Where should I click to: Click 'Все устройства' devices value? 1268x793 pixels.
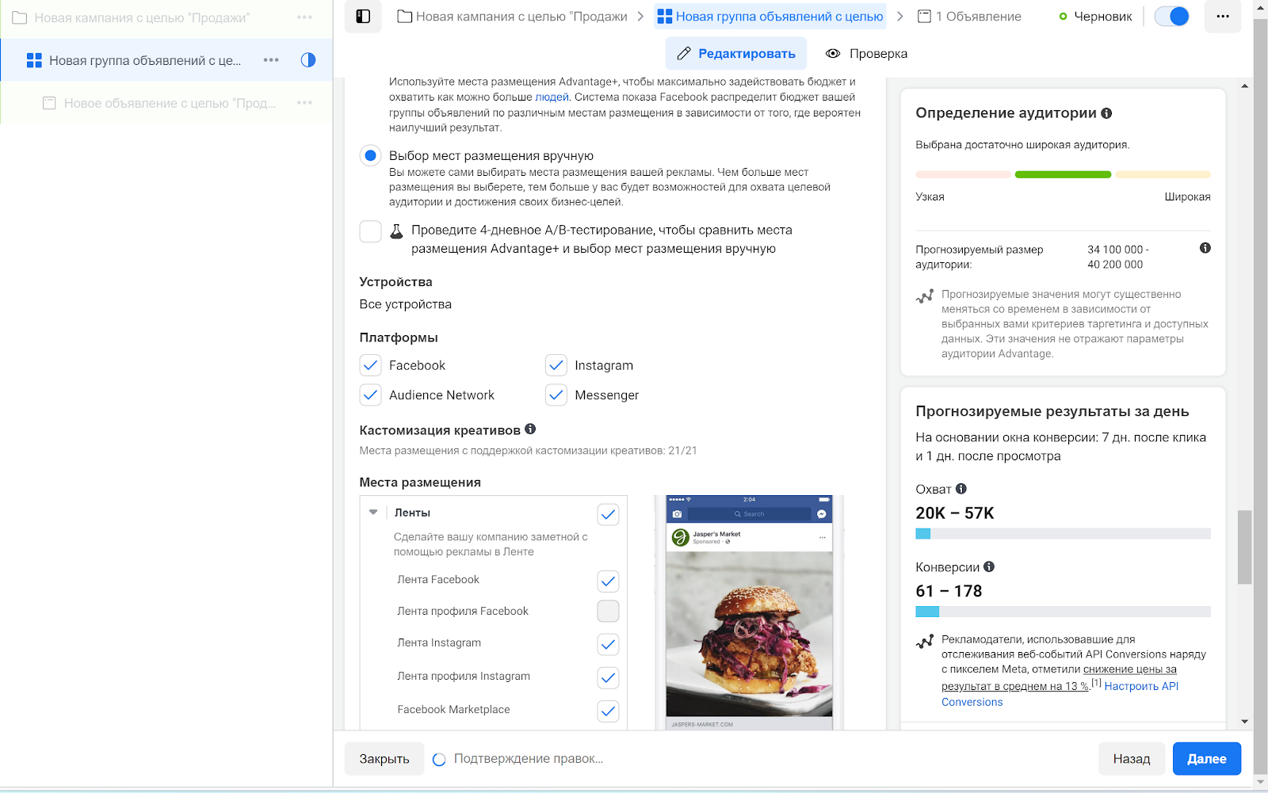click(405, 304)
